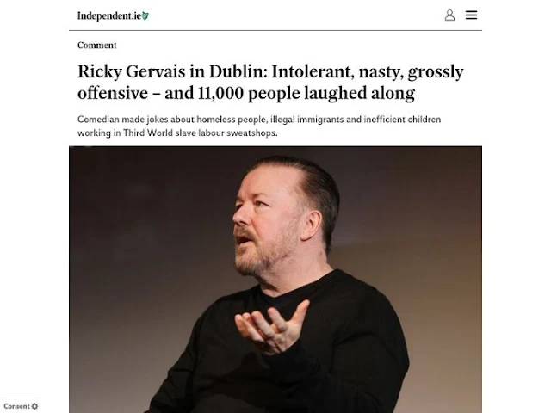Click the word 'Dublin:' in the headline
The image size is (551, 413).
click(x=238, y=71)
